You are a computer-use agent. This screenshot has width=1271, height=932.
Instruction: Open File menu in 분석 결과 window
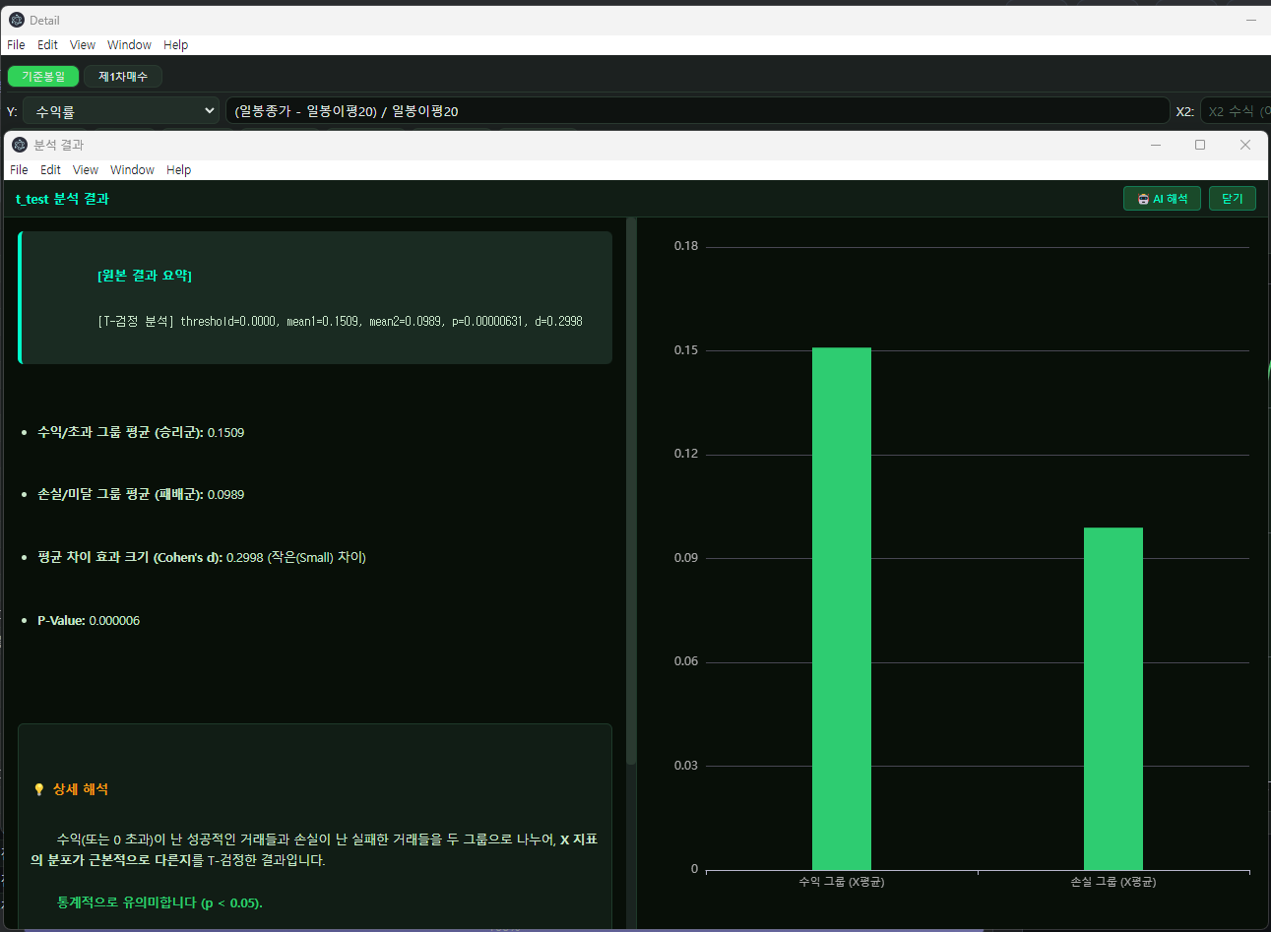[x=19, y=169]
